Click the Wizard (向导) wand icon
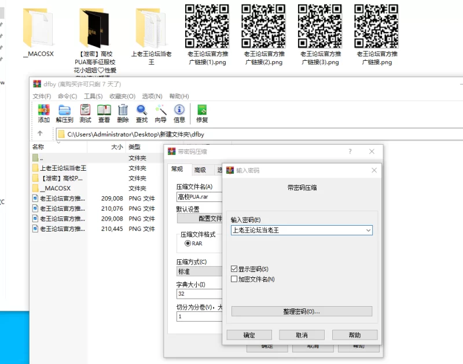463x364 pixels. [161, 113]
